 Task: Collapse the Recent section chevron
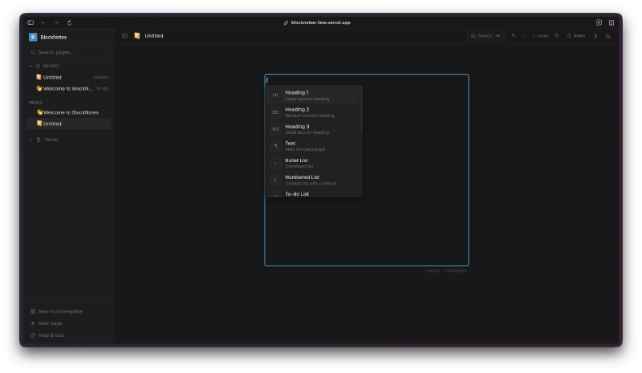tap(30, 66)
